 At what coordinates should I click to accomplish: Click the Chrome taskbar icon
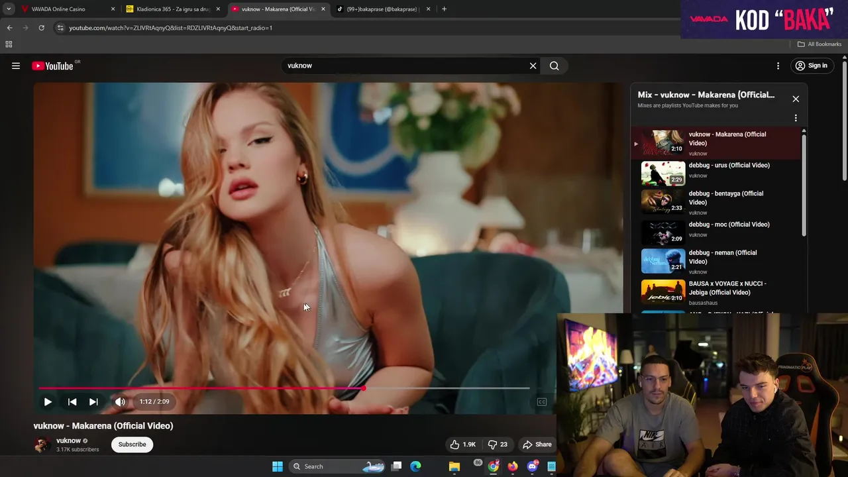point(494,466)
